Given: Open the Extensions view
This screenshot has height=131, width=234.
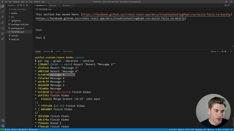Looking at the screenshot, I should pos(3,33).
